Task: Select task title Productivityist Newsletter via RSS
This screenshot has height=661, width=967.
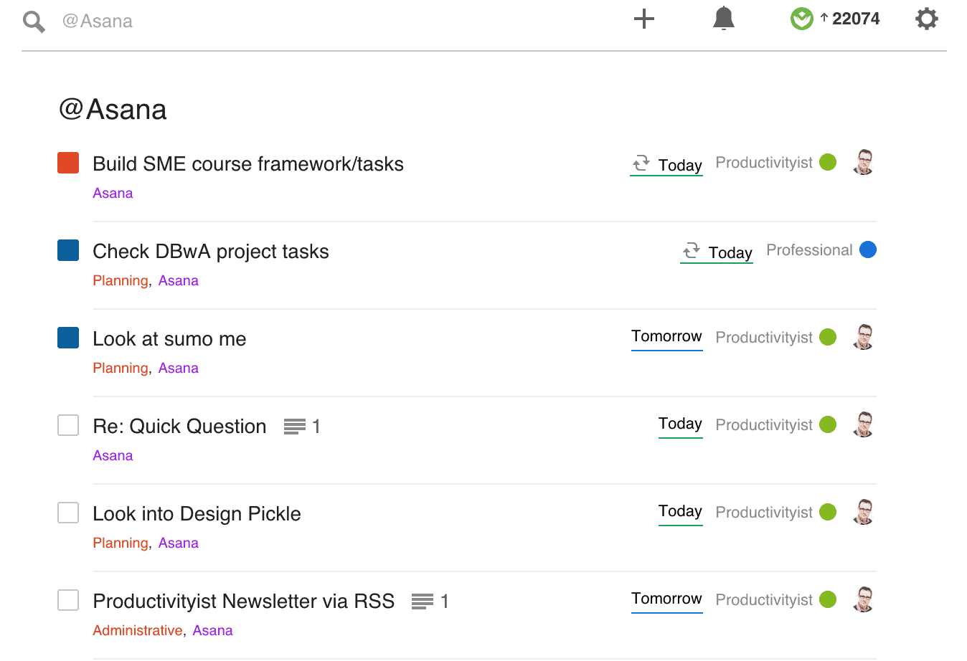Action: point(244,601)
